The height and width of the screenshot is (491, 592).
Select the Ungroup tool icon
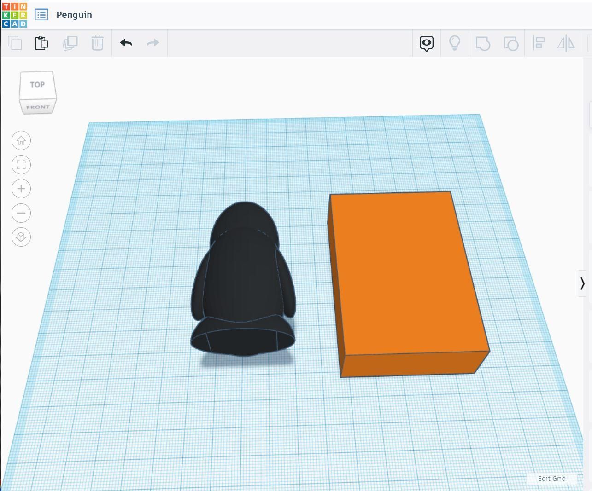click(x=511, y=43)
